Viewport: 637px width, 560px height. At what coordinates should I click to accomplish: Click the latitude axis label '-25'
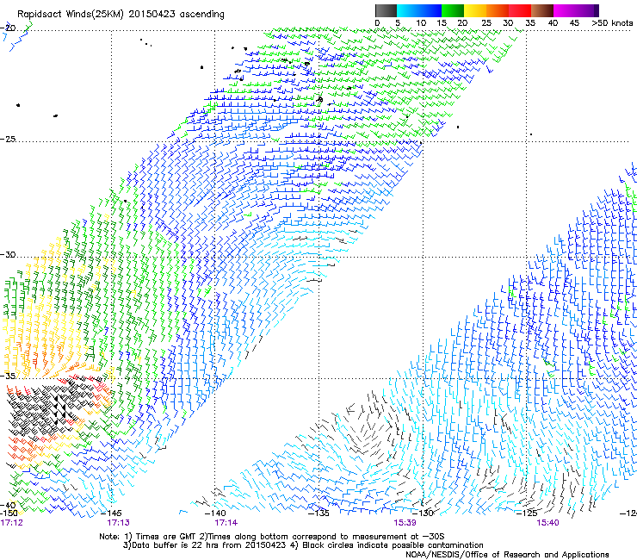[8, 139]
